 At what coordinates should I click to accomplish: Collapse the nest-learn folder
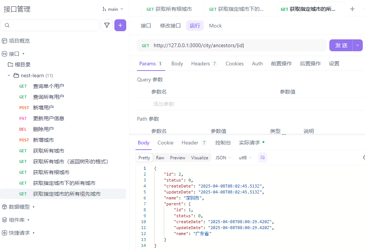(9, 75)
